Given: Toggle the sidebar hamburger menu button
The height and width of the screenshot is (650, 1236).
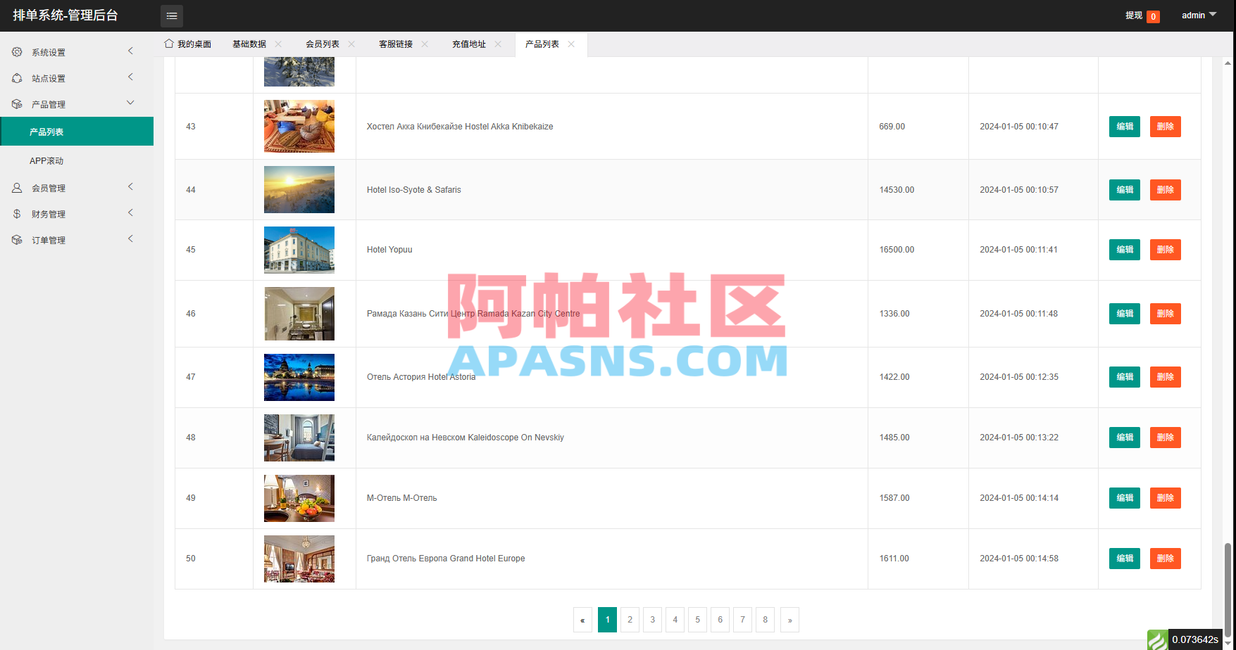Looking at the screenshot, I should [171, 15].
